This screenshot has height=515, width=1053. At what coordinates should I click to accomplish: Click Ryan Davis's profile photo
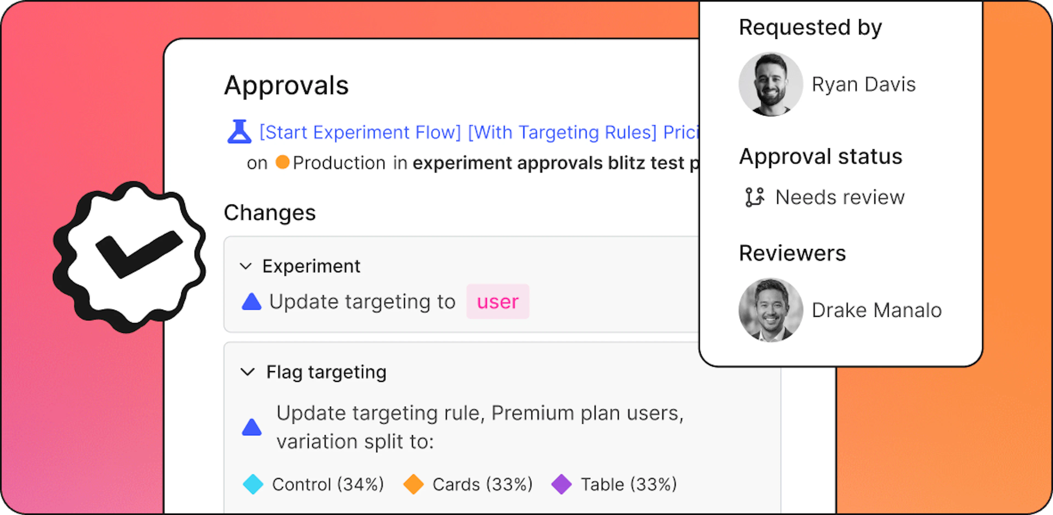(x=771, y=84)
